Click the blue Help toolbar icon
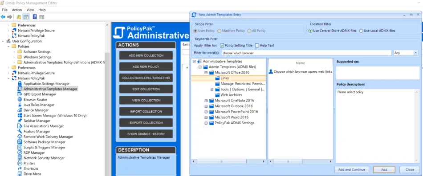This screenshot has height=176, width=423. pos(35,17)
